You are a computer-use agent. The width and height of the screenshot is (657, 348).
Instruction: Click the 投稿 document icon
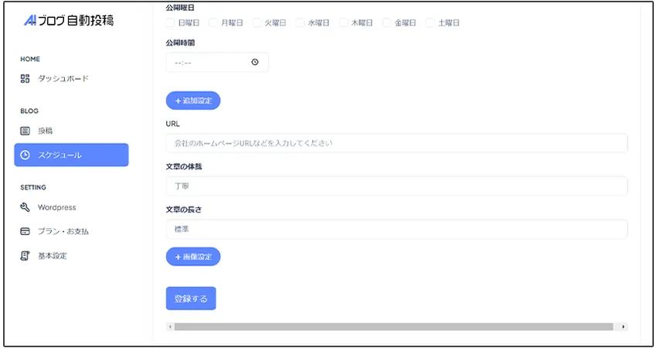[25, 131]
